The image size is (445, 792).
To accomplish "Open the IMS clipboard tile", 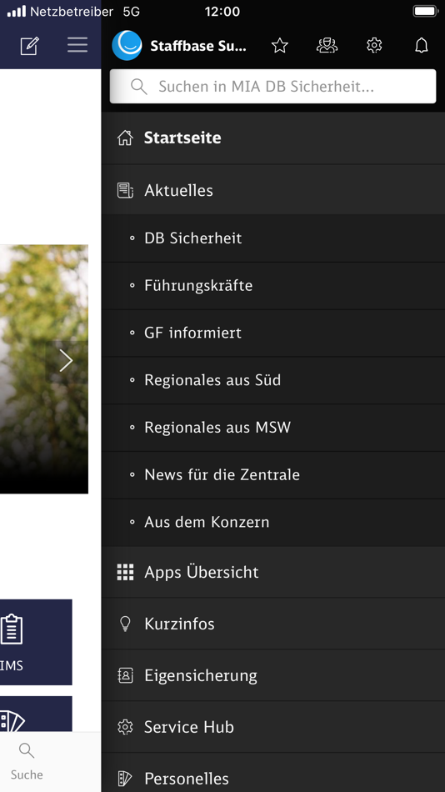I will [x=36, y=642].
